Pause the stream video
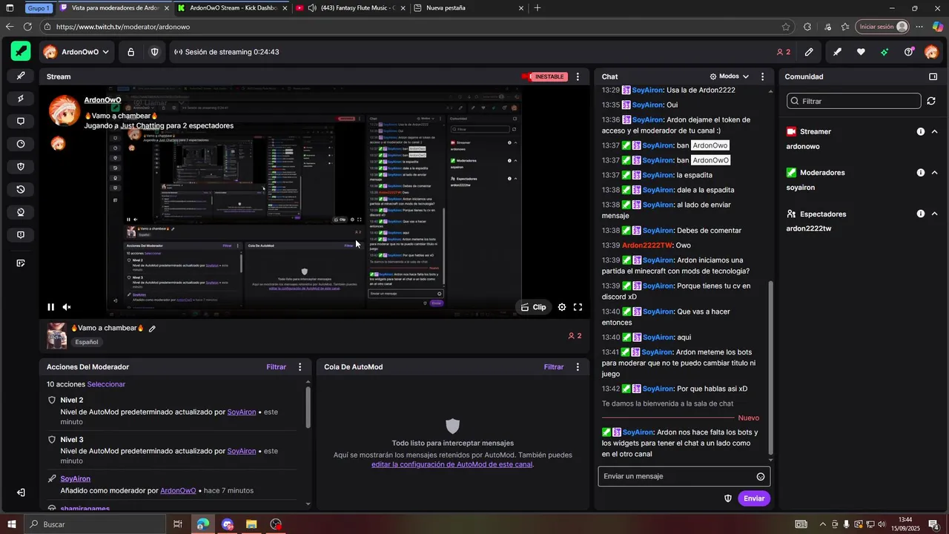Image resolution: width=949 pixels, height=534 pixels. point(51,307)
